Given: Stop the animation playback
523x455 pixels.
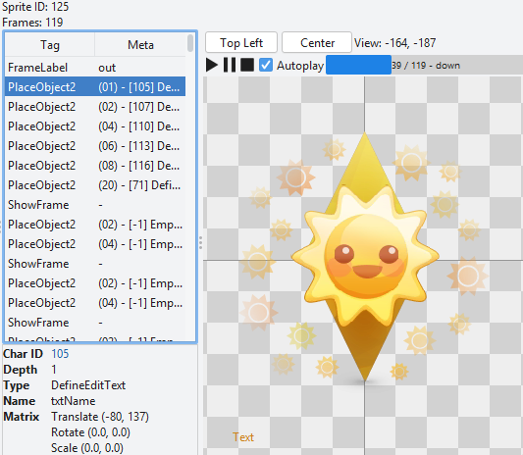Looking at the screenshot, I should [x=247, y=65].
